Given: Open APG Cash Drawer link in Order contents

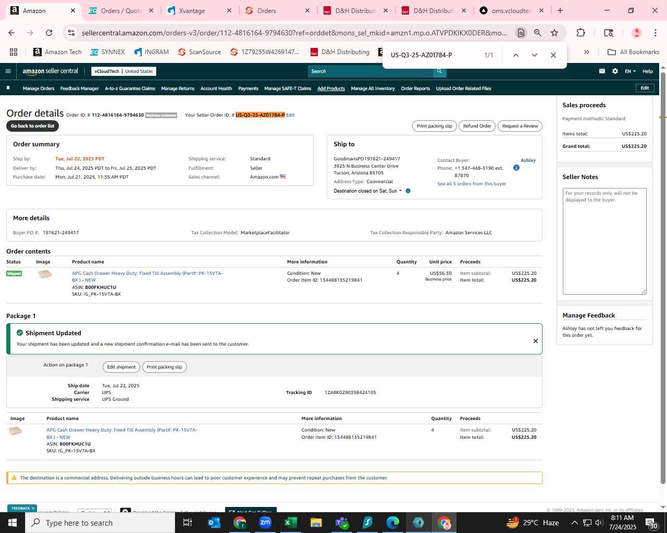Looking at the screenshot, I should tap(147, 276).
